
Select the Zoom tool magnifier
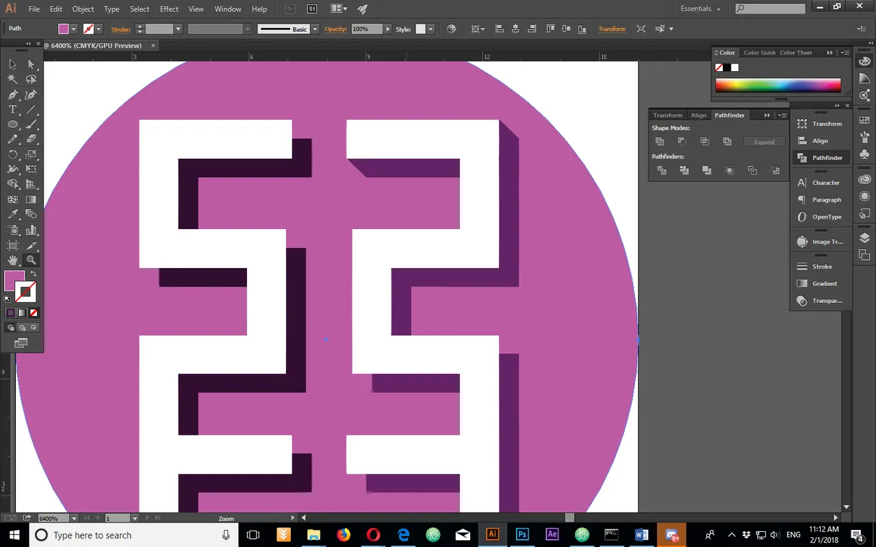[x=31, y=260]
